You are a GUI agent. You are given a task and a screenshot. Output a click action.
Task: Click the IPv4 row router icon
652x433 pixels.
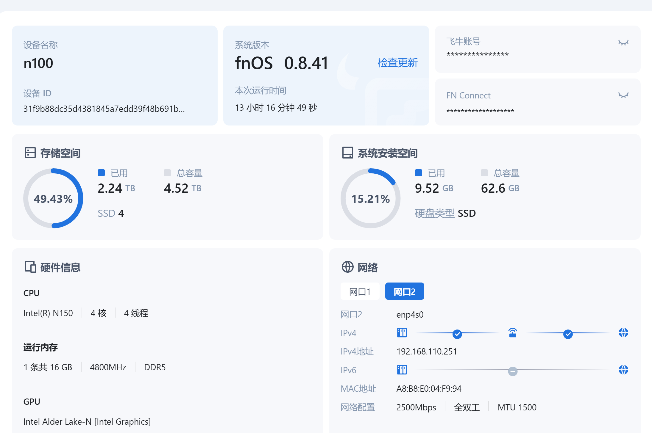(513, 332)
